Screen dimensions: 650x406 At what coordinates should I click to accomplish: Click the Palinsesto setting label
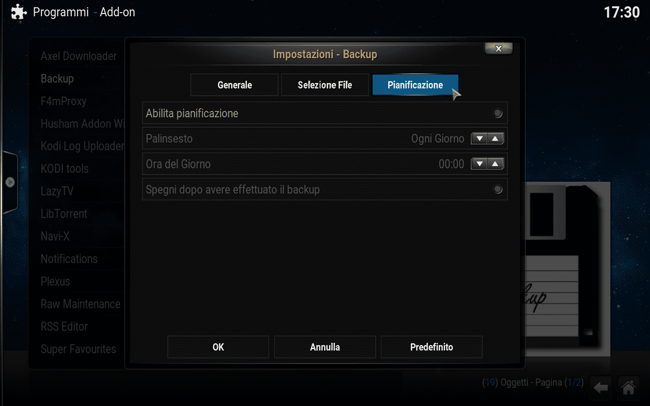coord(169,138)
